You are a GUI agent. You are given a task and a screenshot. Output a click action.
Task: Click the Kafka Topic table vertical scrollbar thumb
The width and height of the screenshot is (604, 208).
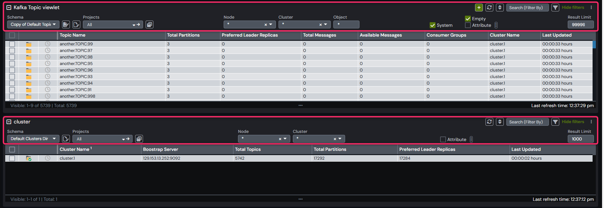[x=594, y=44]
